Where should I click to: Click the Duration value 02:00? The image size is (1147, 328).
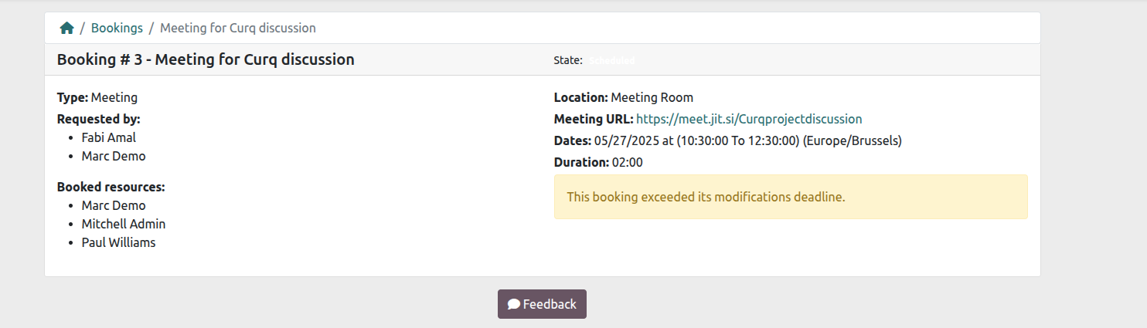point(627,162)
